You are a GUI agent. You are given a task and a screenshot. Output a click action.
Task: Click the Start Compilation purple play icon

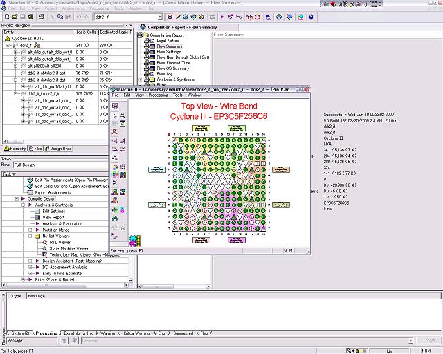point(222,17)
